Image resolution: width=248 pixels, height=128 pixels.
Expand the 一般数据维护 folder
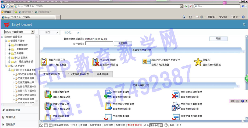tap(9, 49)
